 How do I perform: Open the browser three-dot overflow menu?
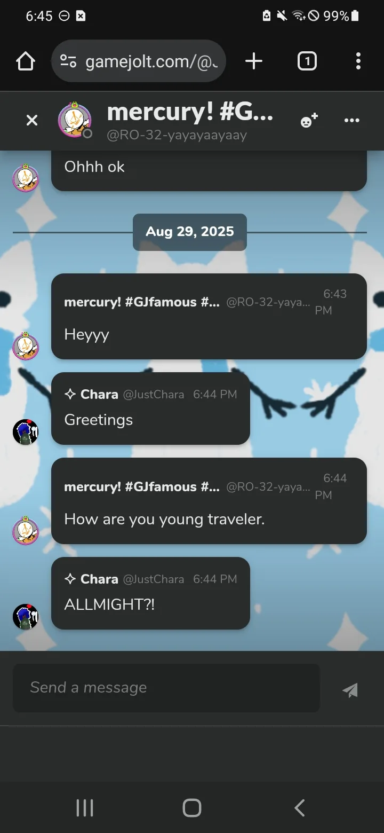(x=358, y=61)
